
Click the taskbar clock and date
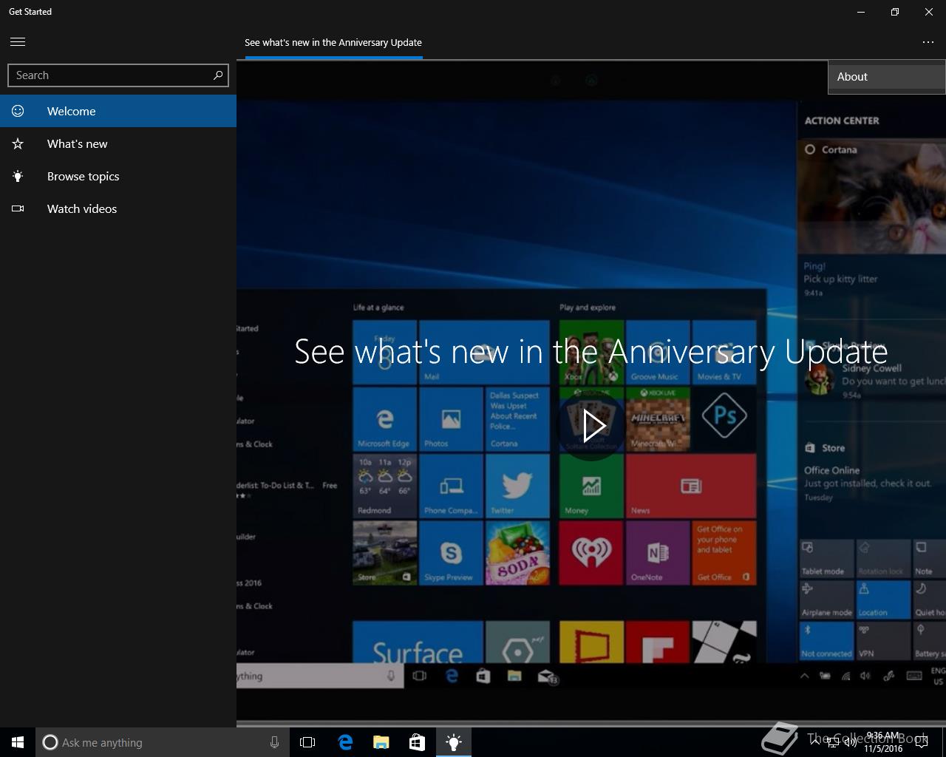[882, 742]
